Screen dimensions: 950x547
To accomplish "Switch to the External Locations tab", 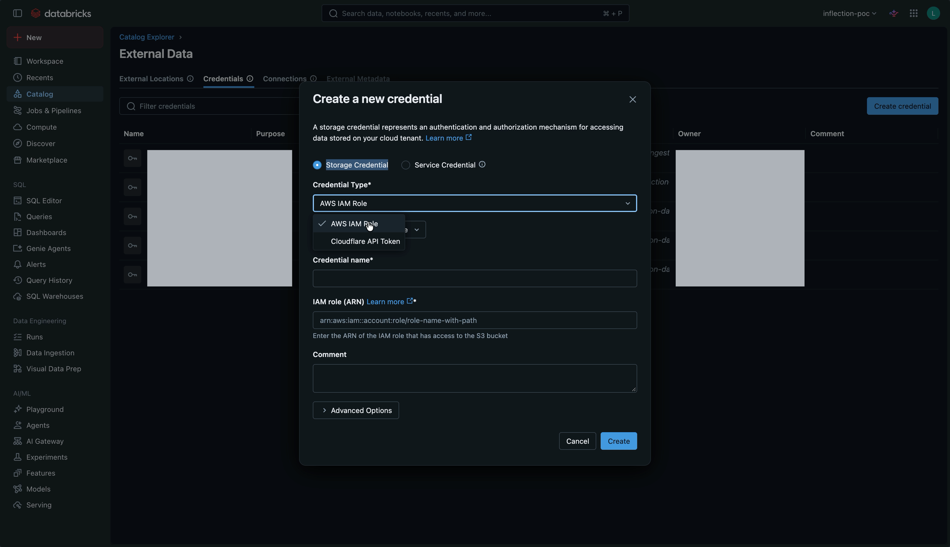I will 151,79.
